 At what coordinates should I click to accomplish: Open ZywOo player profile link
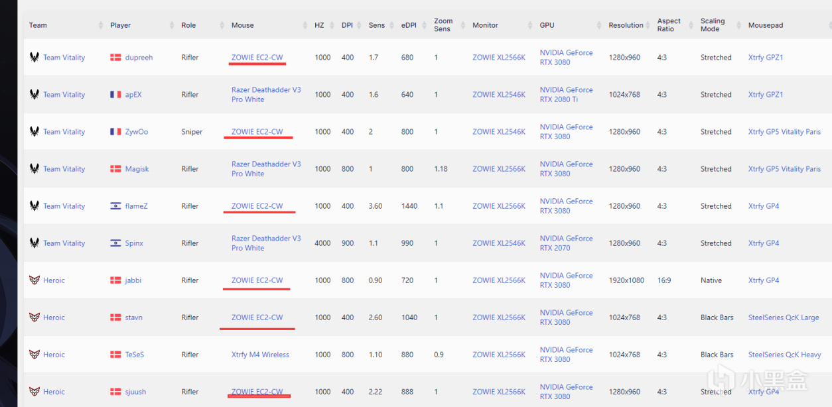click(x=137, y=132)
